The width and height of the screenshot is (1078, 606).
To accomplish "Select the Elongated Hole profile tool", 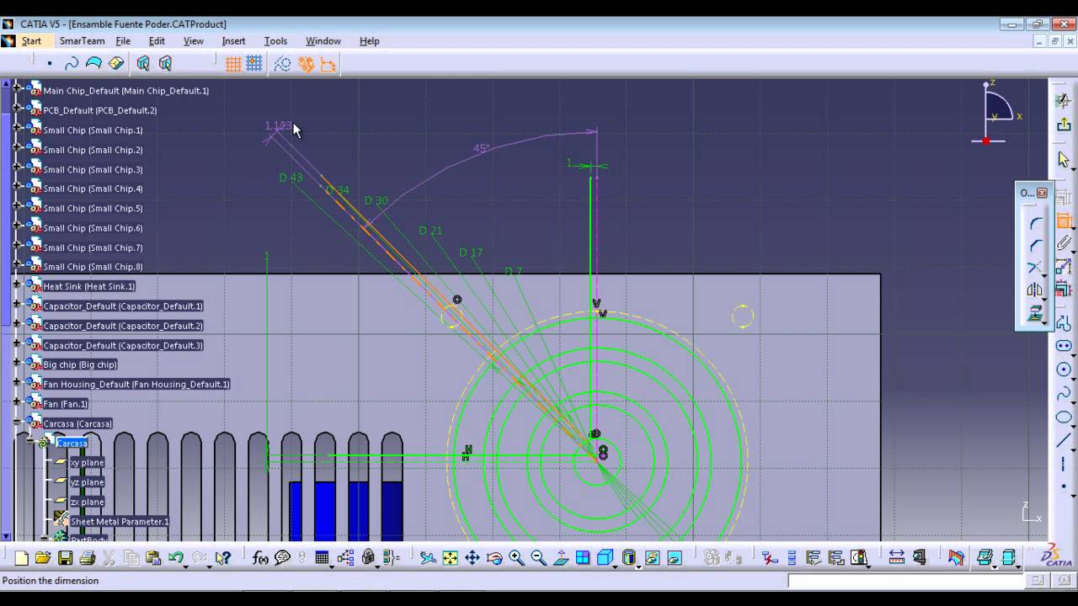I will 1064,346.
